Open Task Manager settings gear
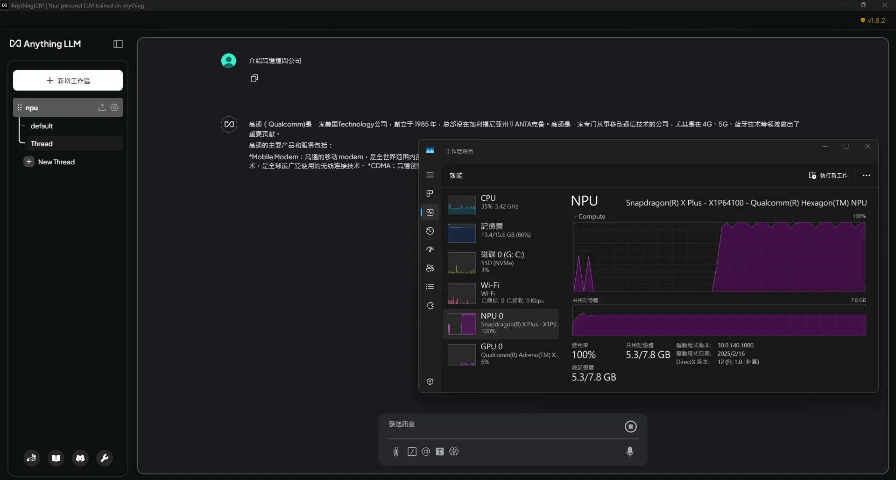 click(430, 381)
